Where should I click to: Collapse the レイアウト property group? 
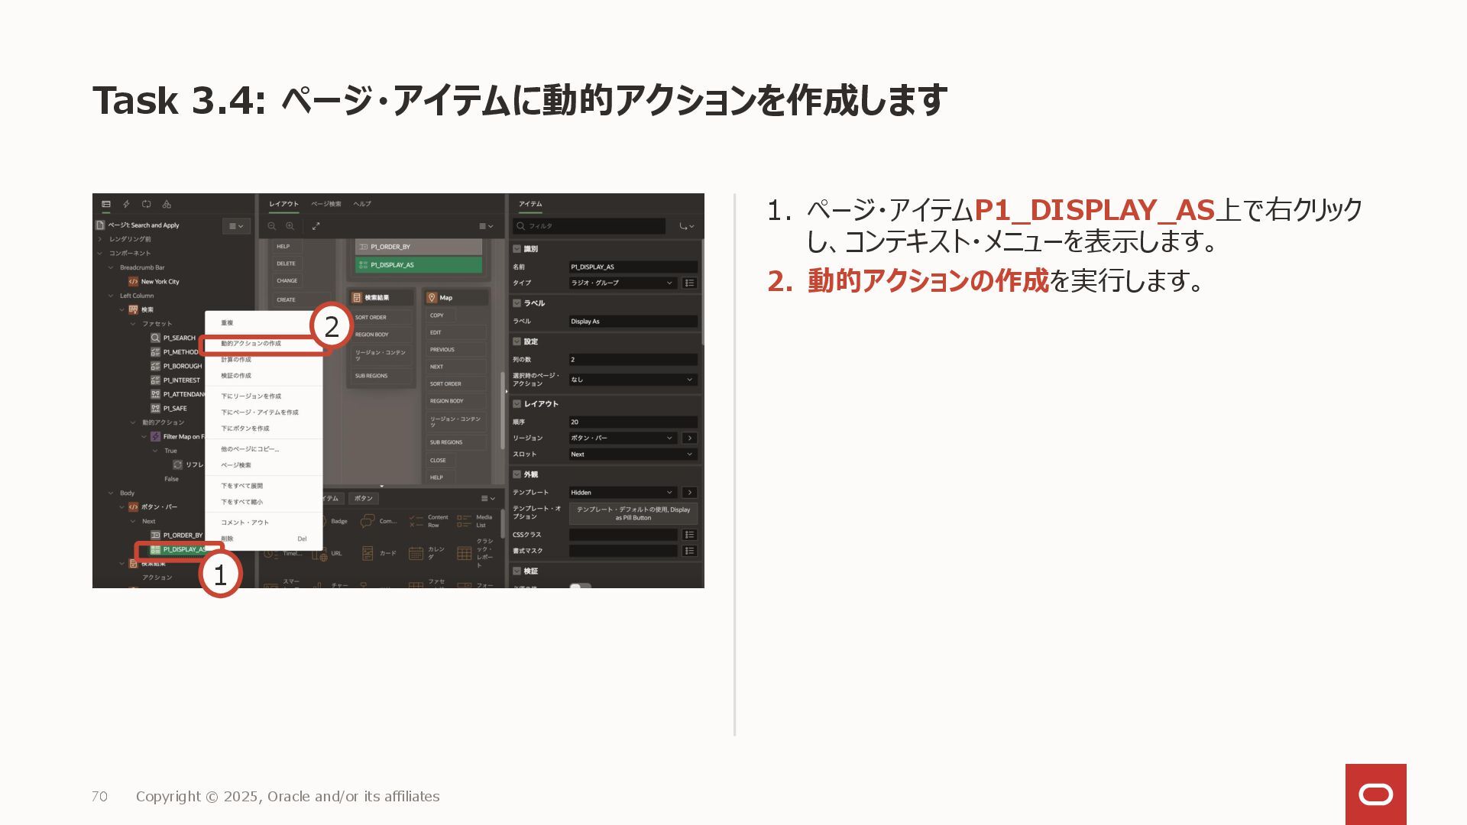tap(517, 404)
